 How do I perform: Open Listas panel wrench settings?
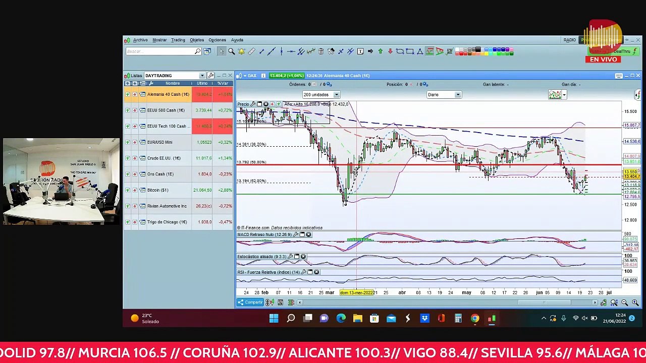pos(210,76)
